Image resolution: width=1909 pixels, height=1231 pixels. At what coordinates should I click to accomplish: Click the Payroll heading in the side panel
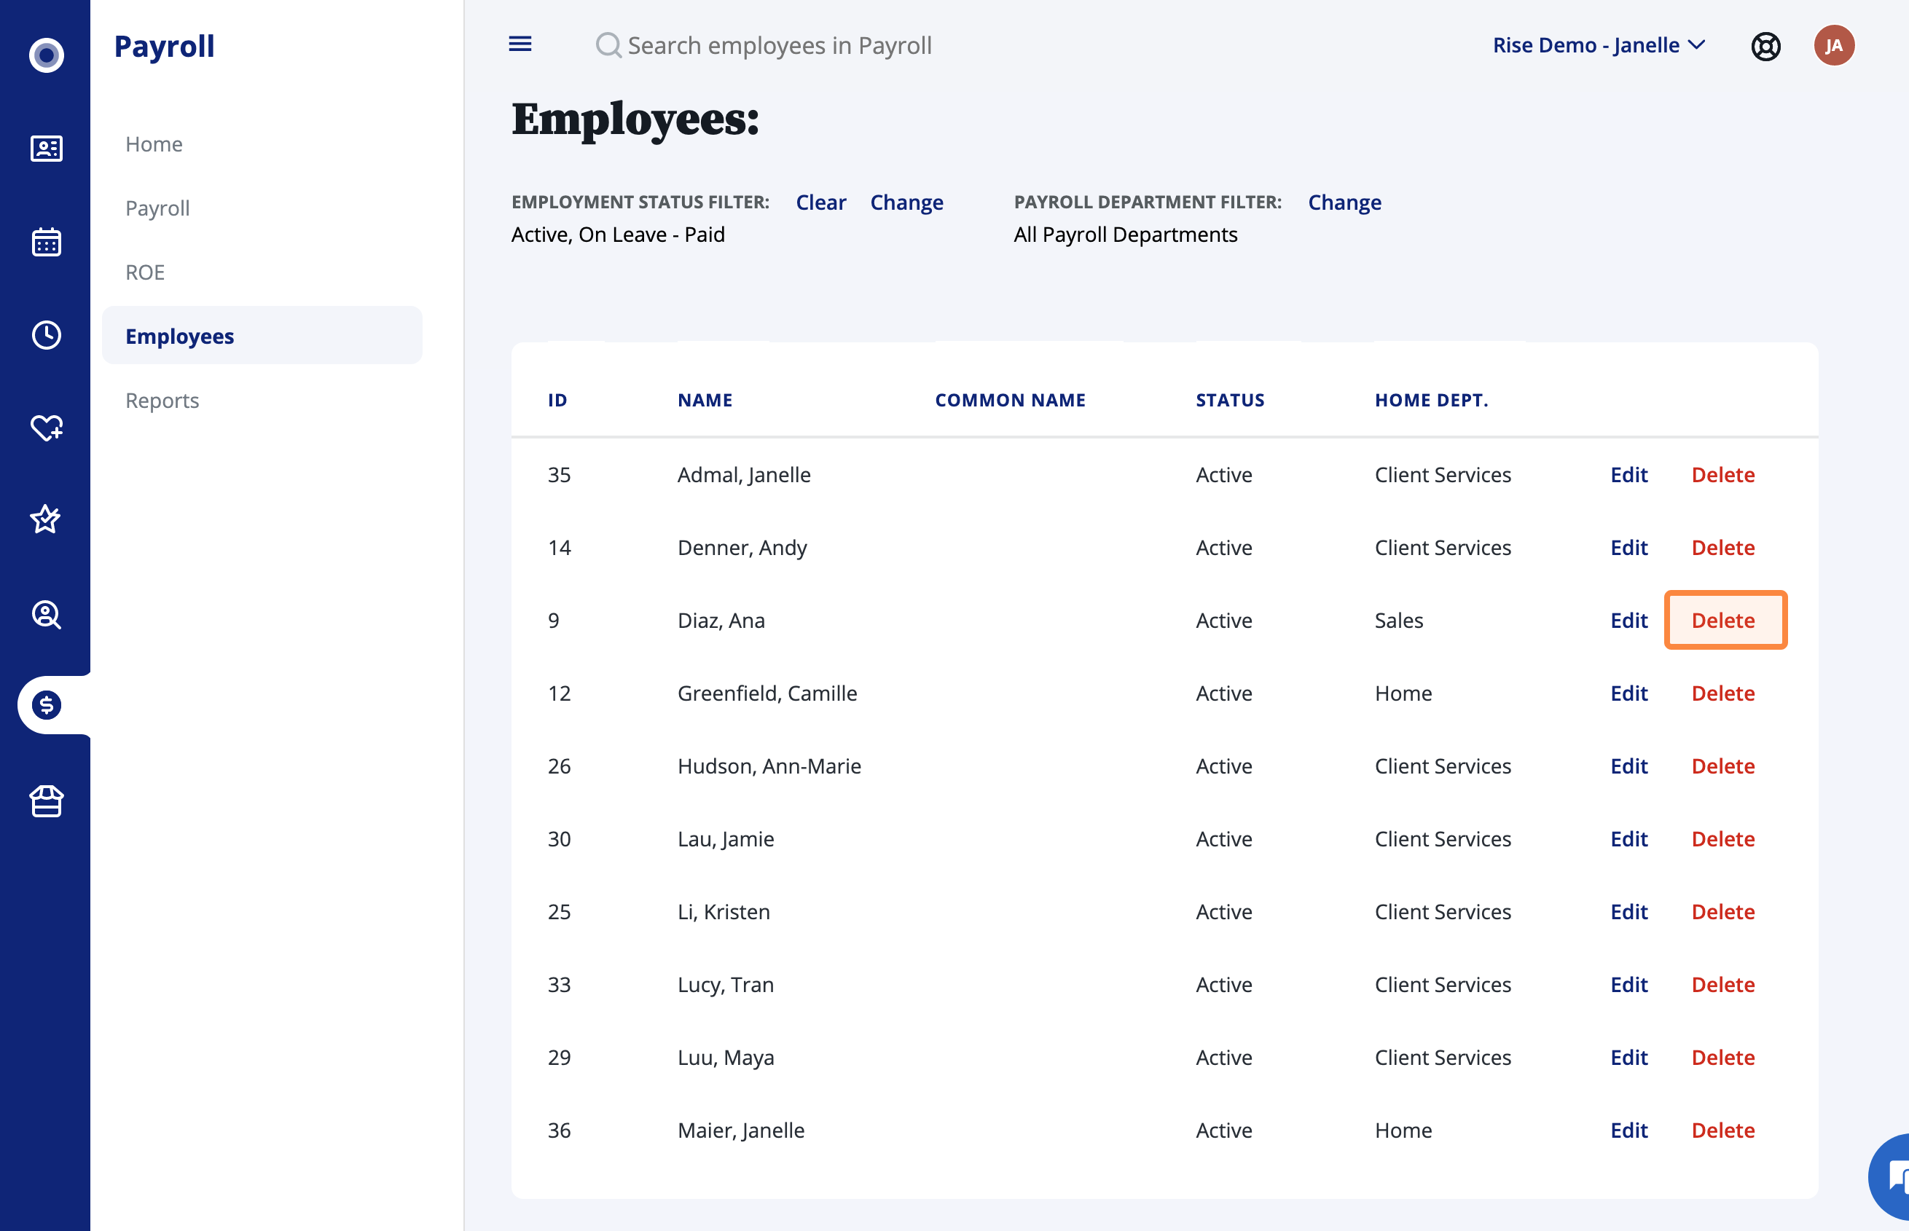[165, 47]
